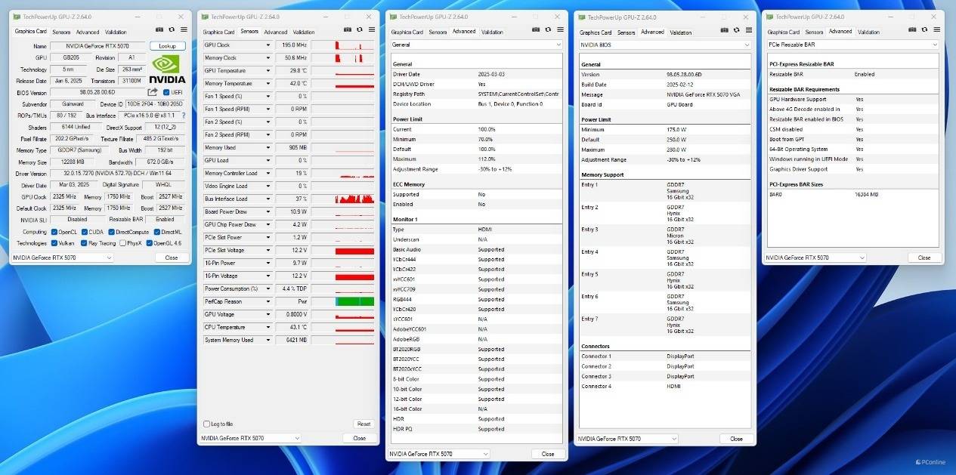Toggle the CUDA checkbox

(x=84, y=232)
